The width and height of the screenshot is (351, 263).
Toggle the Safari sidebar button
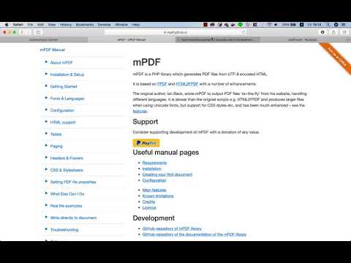[38, 32]
